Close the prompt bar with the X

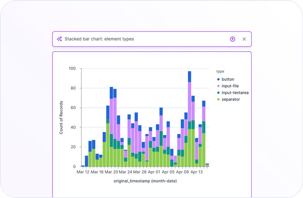244,39
